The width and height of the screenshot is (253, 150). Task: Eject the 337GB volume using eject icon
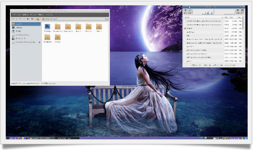coord(39,42)
